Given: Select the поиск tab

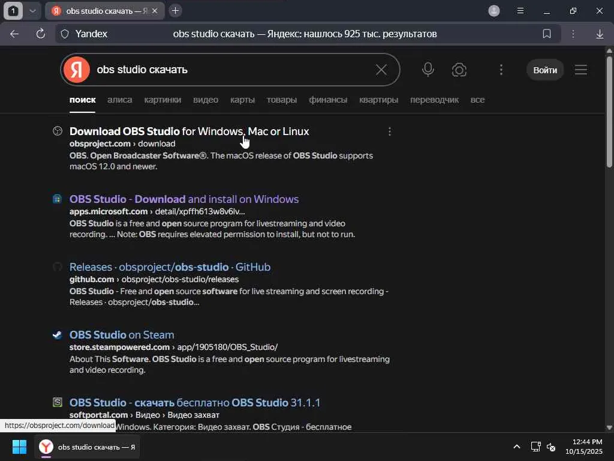Looking at the screenshot, I should (x=82, y=100).
